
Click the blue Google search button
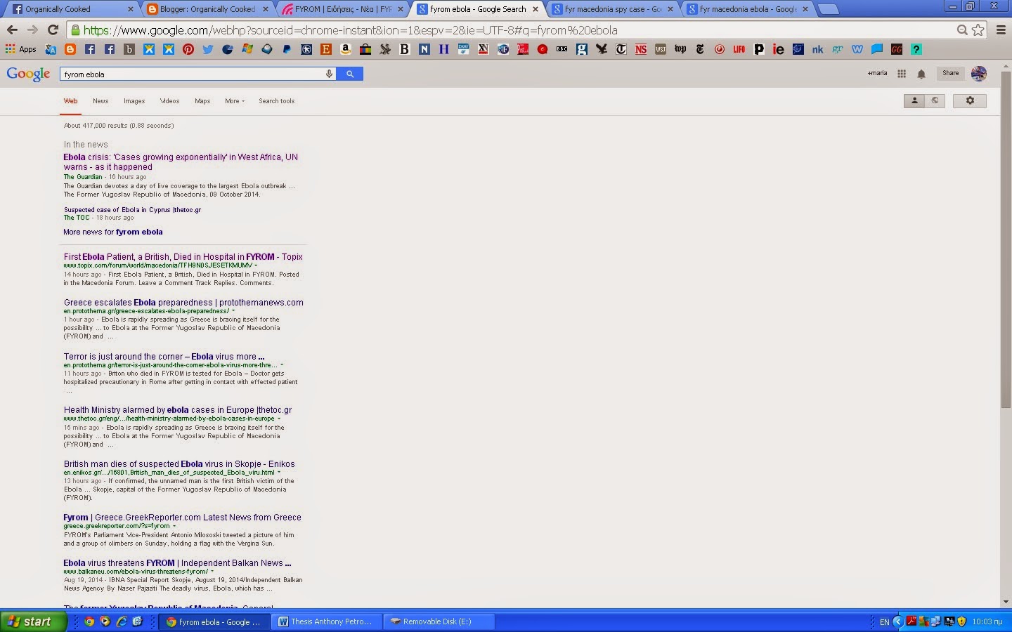pyautogui.click(x=350, y=74)
